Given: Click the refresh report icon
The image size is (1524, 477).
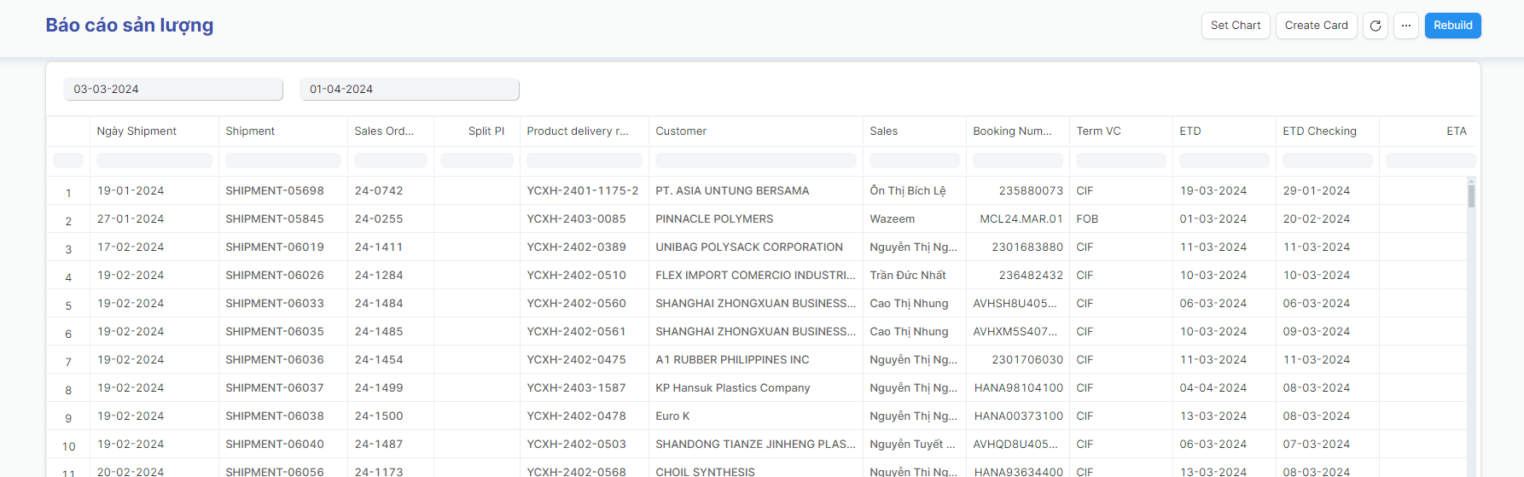Looking at the screenshot, I should click(1375, 26).
